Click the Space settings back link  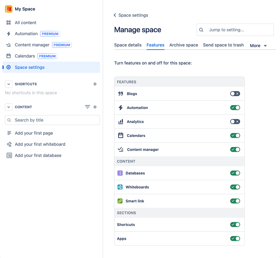coord(133,15)
